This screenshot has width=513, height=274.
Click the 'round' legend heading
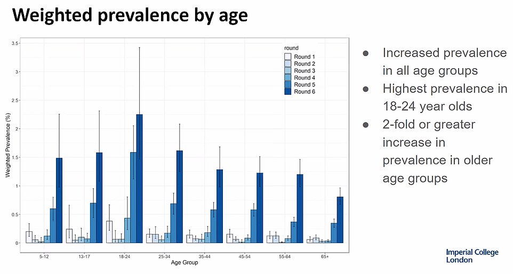click(291, 48)
